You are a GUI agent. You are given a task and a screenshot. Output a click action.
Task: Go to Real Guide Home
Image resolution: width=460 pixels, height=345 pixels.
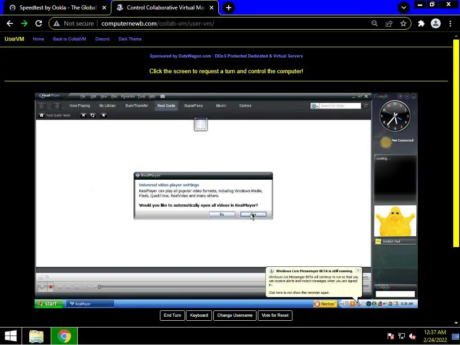point(55,115)
